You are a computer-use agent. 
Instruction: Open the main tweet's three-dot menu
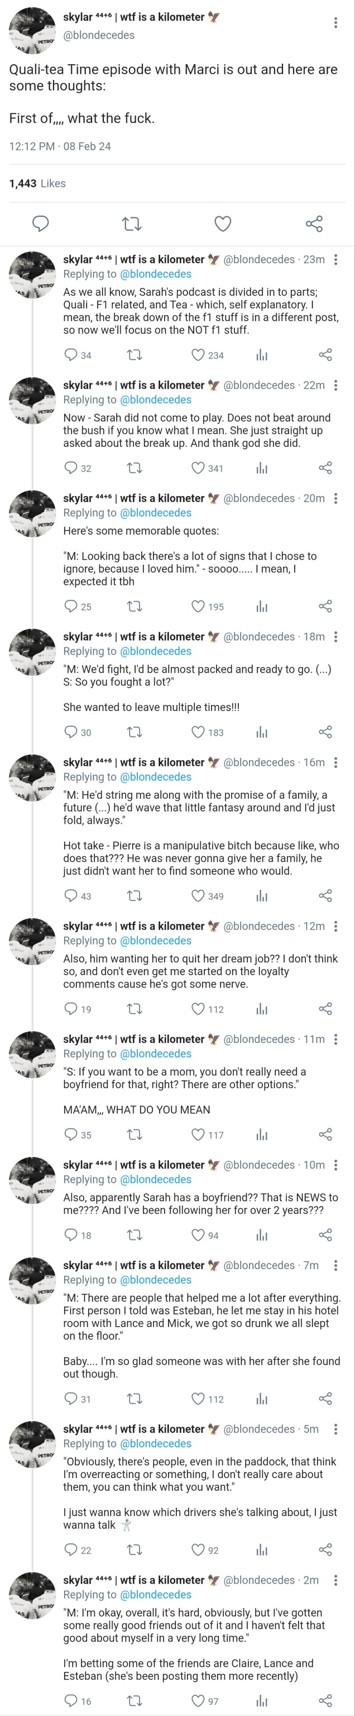coord(335,23)
